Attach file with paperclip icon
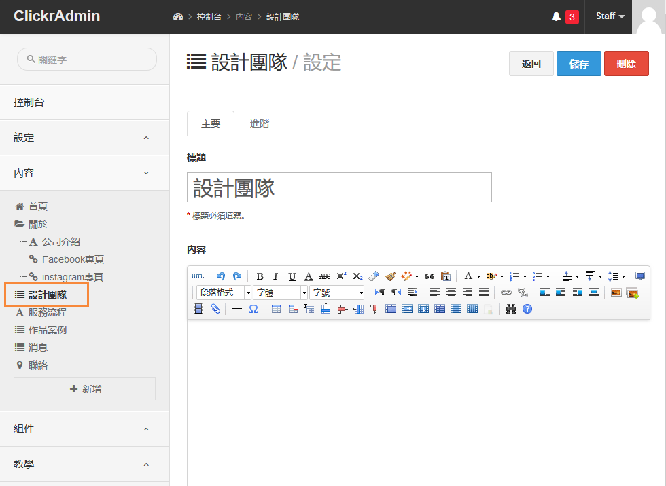Image resolution: width=666 pixels, height=486 pixels. coord(215,309)
